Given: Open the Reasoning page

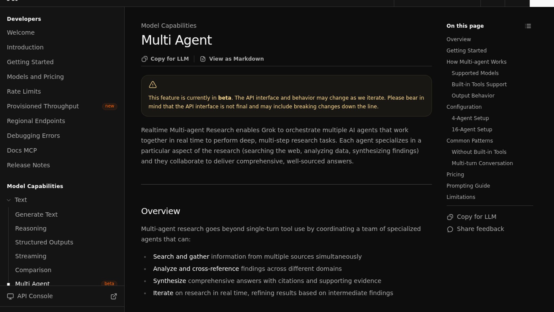Looking at the screenshot, I should coord(31,229).
